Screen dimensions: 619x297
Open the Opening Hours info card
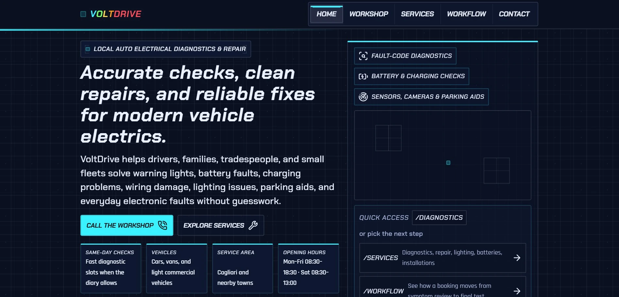point(308,268)
